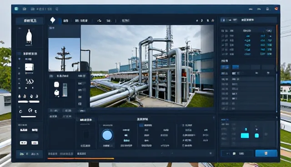Click the teal app logo in title bar
291x167 pixels.
coord(16,9)
